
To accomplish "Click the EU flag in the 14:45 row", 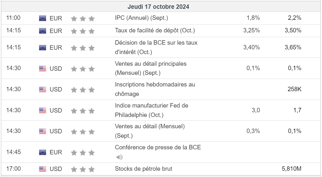I will [42, 152].
